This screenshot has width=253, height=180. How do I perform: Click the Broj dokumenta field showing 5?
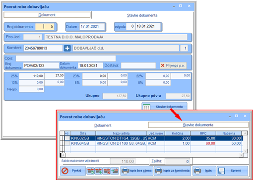(x=45, y=26)
